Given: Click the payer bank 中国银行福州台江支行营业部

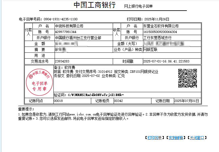Looking at the screenshot, I should (78, 38).
